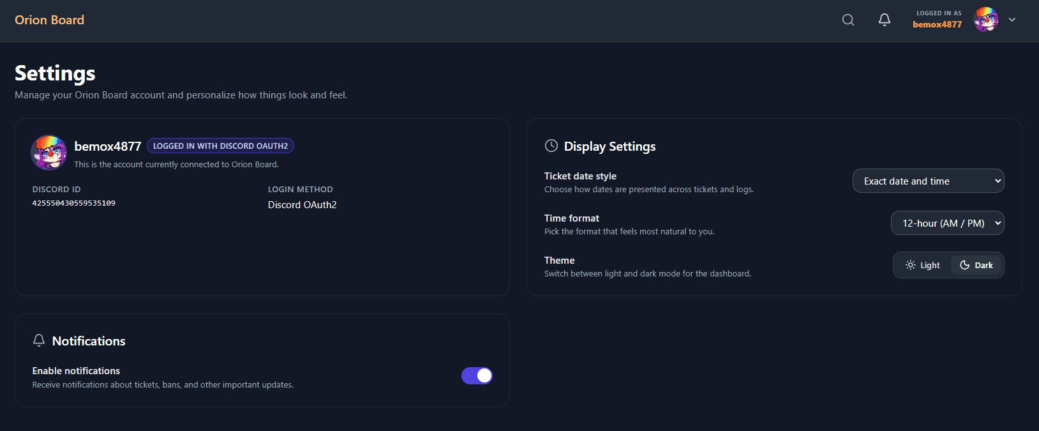
Task: Click the Orion Board logo link
Action: tap(50, 20)
